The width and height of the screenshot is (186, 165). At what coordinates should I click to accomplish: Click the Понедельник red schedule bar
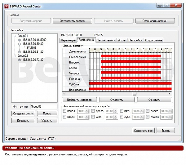(x=131, y=56)
